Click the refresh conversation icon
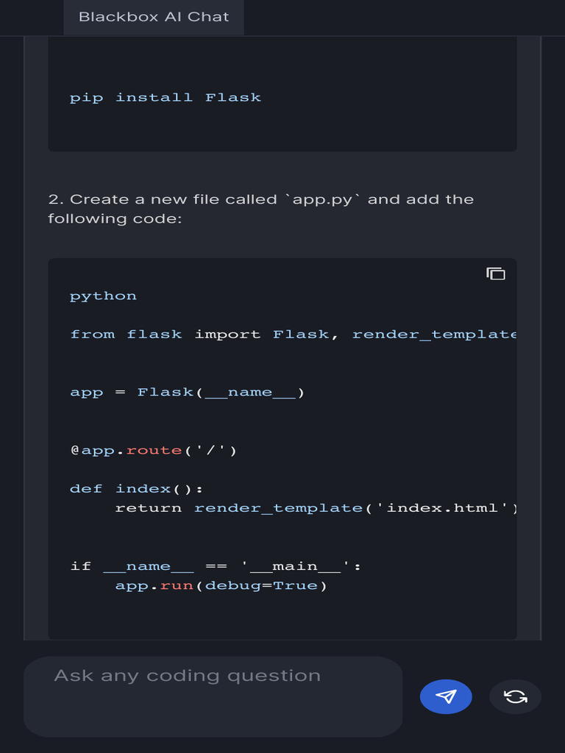The image size is (565, 753). coord(516,696)
